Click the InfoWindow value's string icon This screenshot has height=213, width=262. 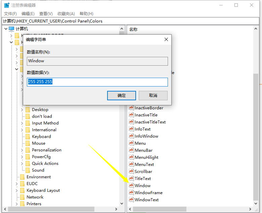tap(131, 136)
